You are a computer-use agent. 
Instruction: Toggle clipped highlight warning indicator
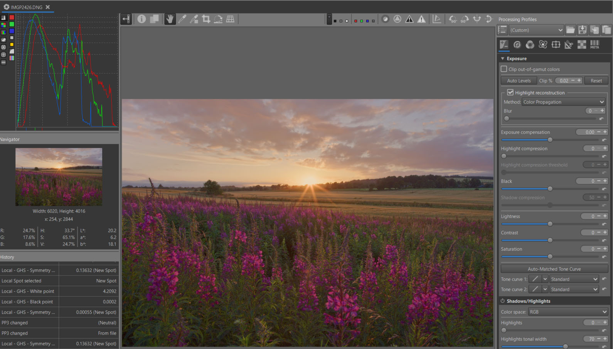421,19
